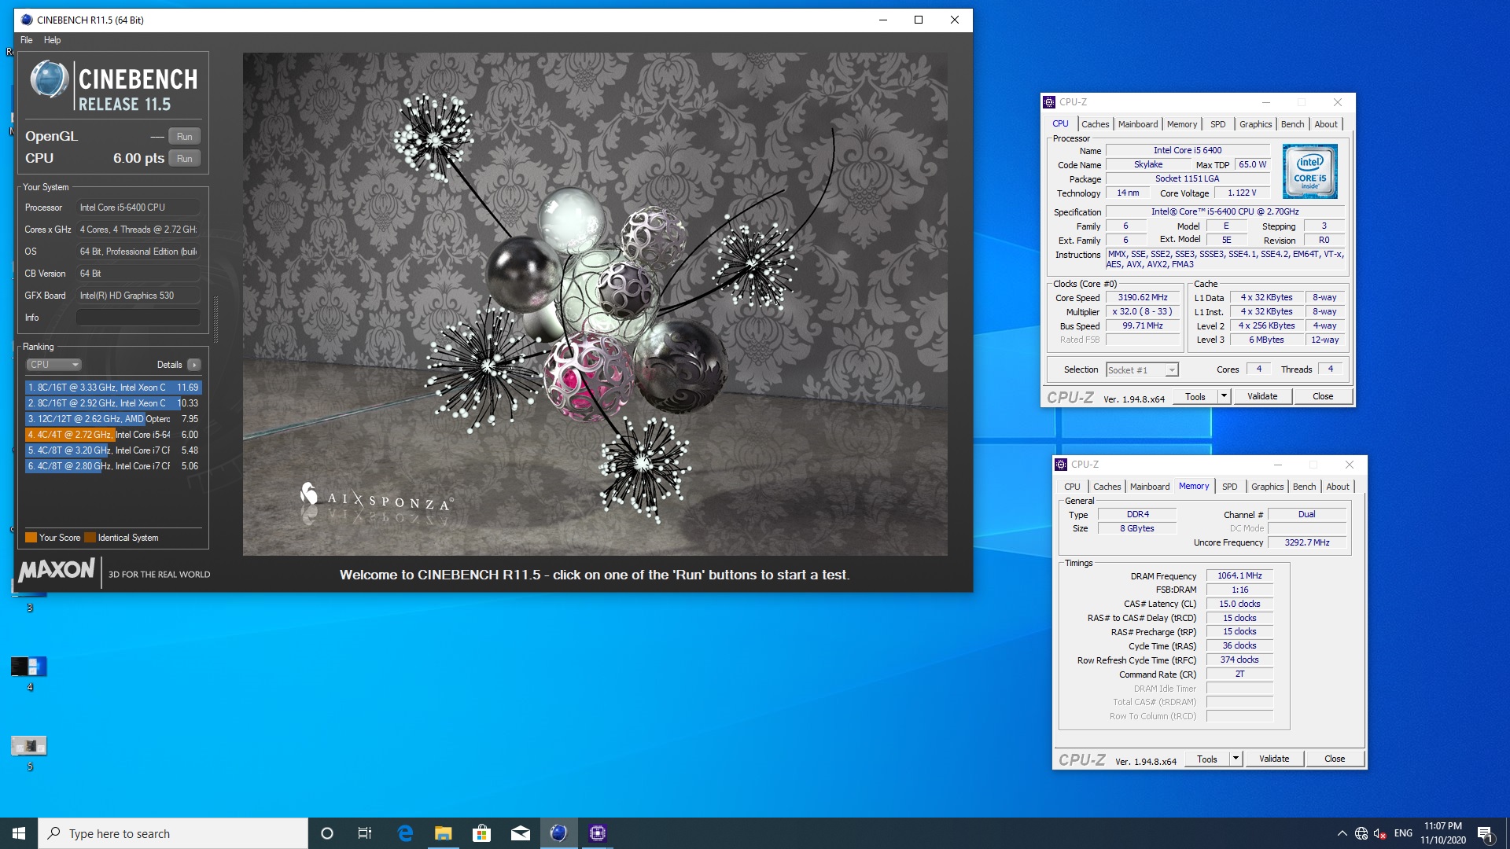Screen dimensions: 1510x849
Task: Click Close button in upper CPU-Z window
Action: (x=1323, y=397)
